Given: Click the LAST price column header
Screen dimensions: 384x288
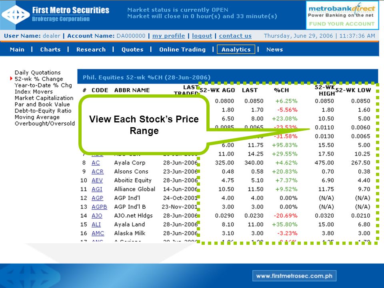Looking at the screenshot, I should (250, 90).
